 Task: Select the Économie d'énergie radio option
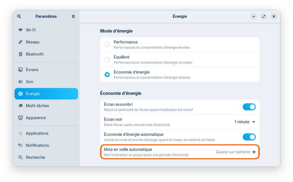point(107,75)
